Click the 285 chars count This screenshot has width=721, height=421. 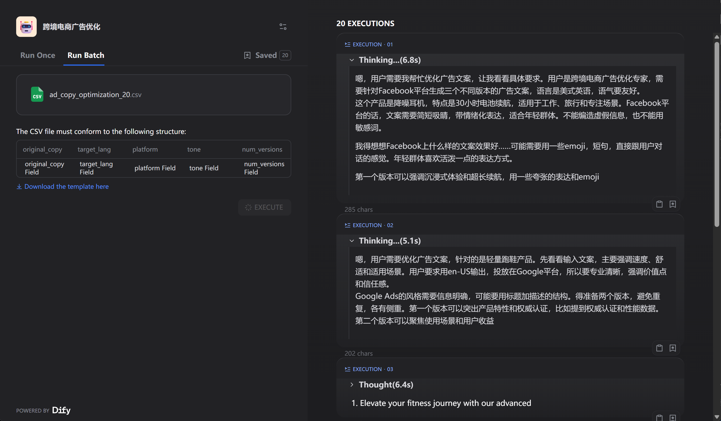358,210
